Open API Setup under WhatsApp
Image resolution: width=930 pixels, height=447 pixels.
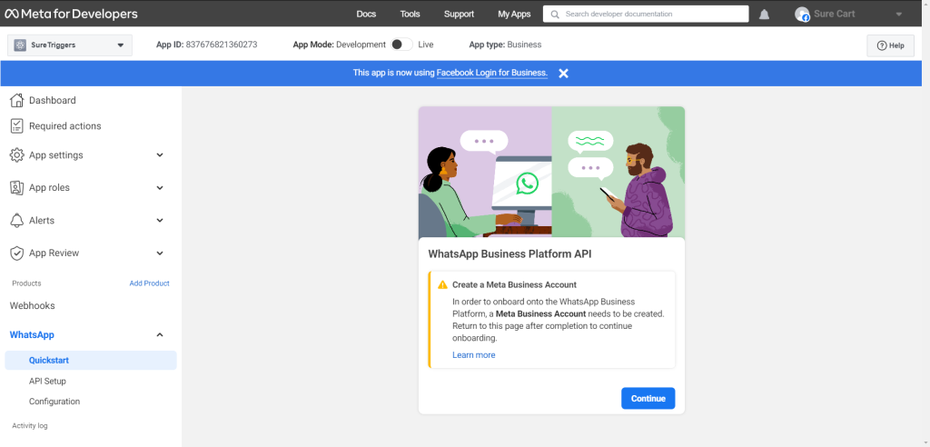point(47,381)
